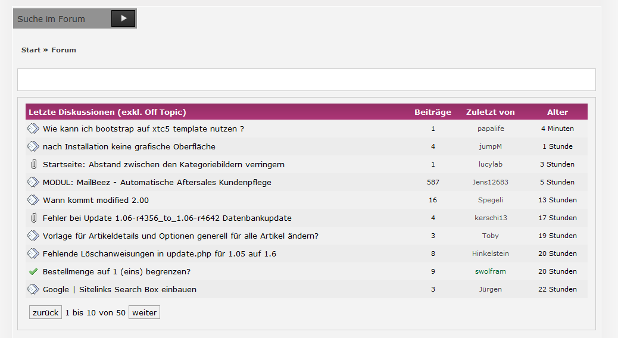The width and height of the screenshot is (618, 338).
Task: Go to Start in breadcrumb
Action: (31, 50)
